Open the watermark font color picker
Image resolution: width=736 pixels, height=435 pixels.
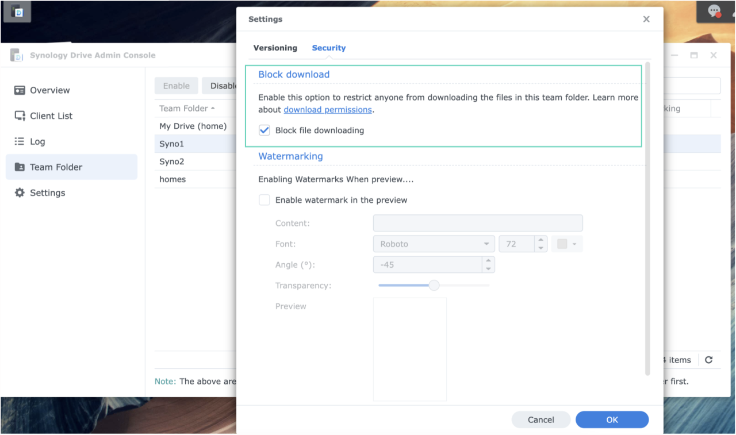567,244
